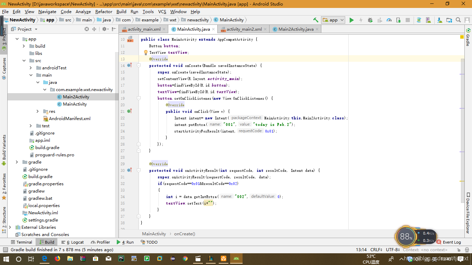The width and height of the screenshot is (472, 265).
Task: Click the Make Project hammer icon
Action: click(315, 20)
